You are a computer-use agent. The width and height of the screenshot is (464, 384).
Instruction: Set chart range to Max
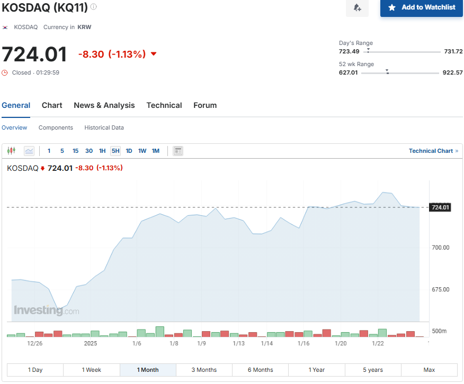[430, 370]
